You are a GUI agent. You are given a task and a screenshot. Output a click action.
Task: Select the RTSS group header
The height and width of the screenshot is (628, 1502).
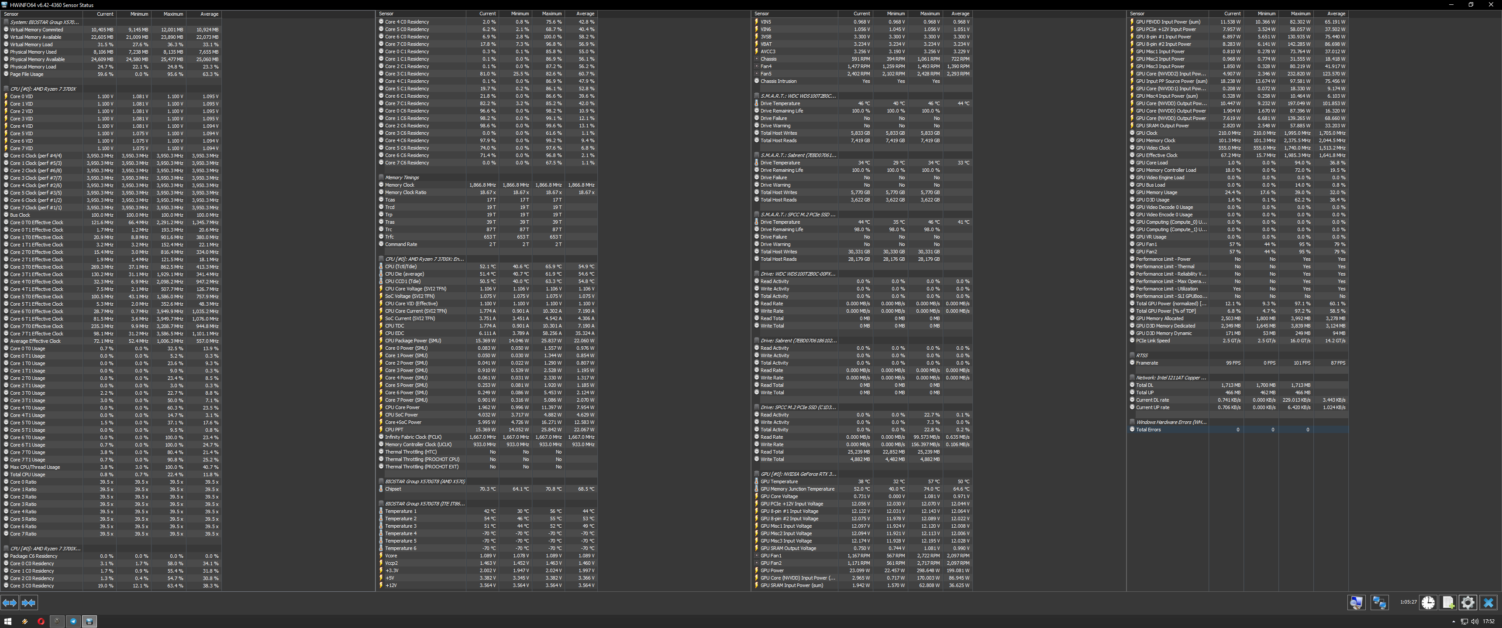(1238, 355)
